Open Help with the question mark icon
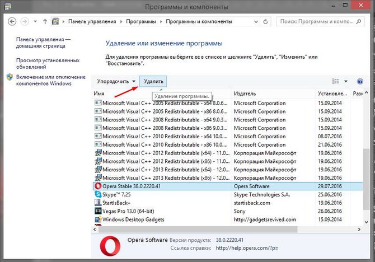 click(x=360, y=81)
